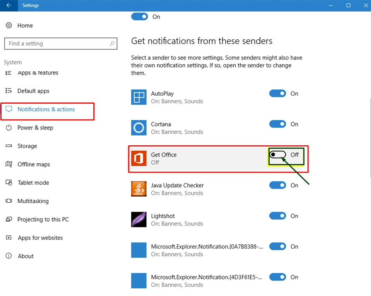Click the vertical scrollbar on the right
371x296 pixels.
370,138
